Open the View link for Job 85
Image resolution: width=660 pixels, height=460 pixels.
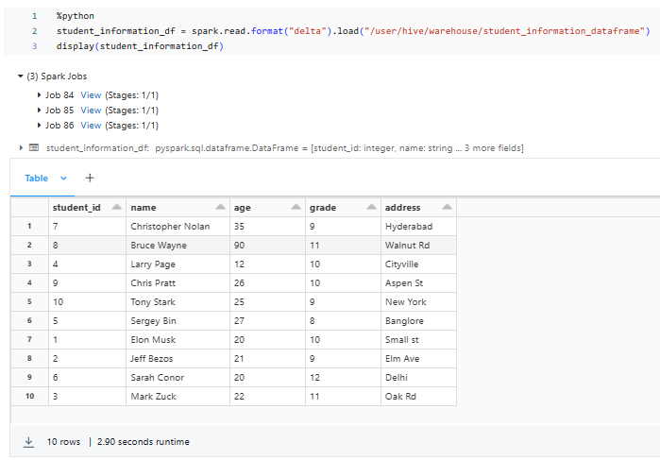point(91,111)
